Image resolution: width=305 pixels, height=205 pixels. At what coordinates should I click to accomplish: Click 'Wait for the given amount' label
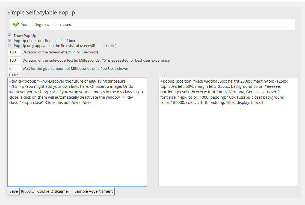click(x=75, y=68)
